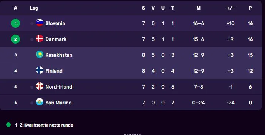Click the Nord-Irland flag icon
The height and width of the screenshot is (135, 265).
[x=40, y=86]
